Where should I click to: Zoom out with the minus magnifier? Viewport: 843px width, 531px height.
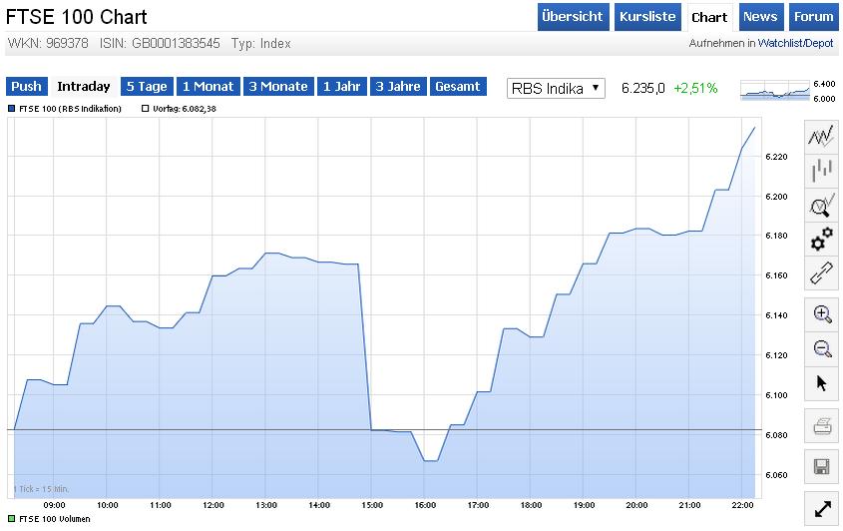coord(822,348)
